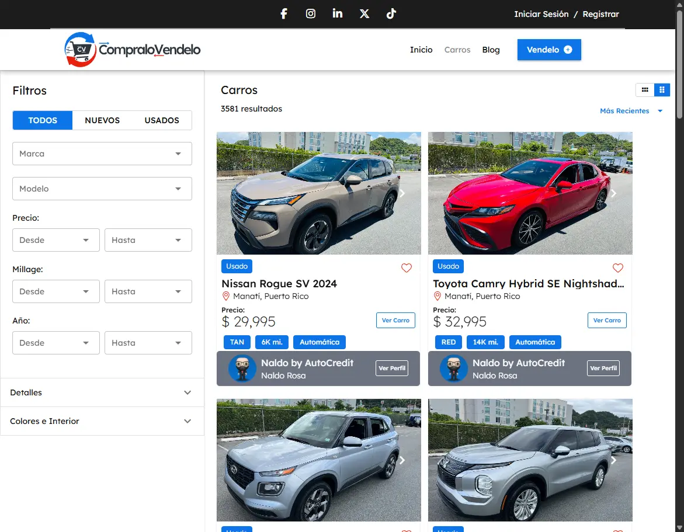Next photo arrow on blue Hyundai image
This screenshot has width=684, height=532.
402,460
